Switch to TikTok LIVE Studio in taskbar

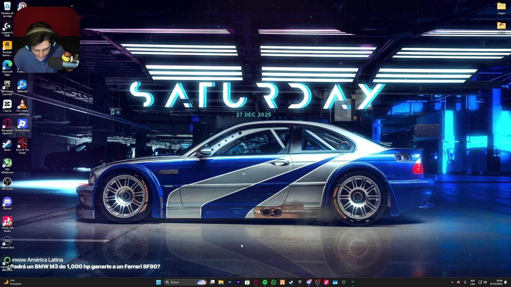pos(326,282)
